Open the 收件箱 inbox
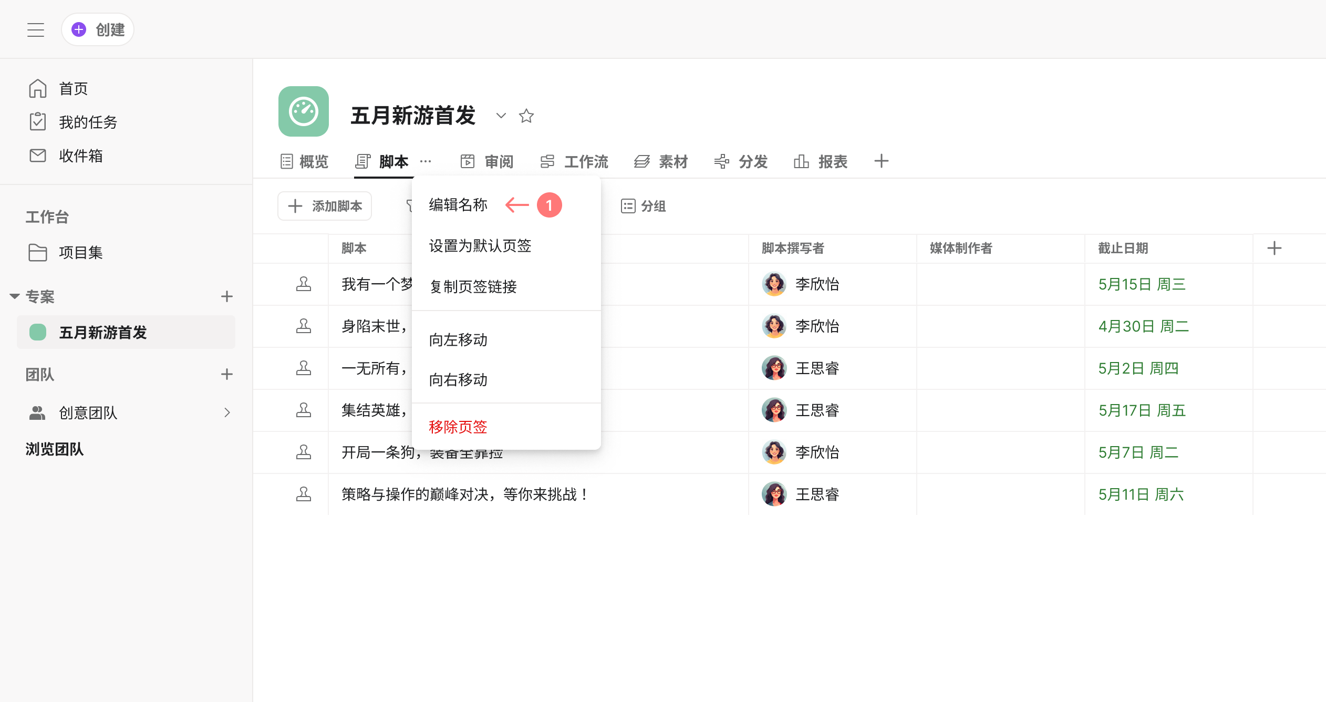 coord(80,156)
